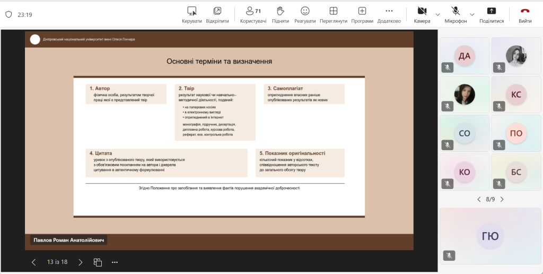The height and width of the screenshot is (274, 543).
Task: Expand the camera options dropdown arrow
Action: point(438,14)
